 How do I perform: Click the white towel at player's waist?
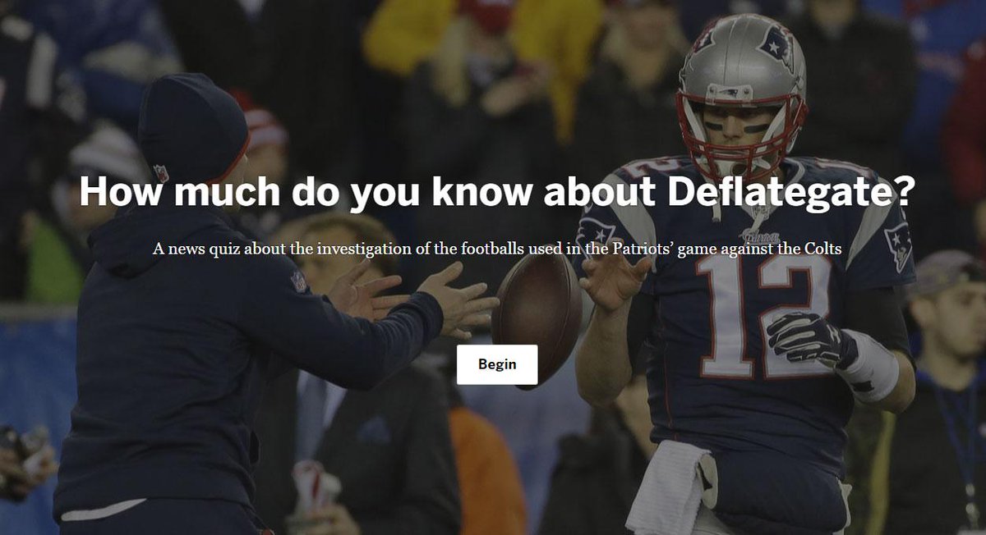pos(669,488)
